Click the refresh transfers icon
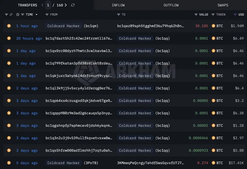This screenshot has height=169, width=247. tap(73, 5)
